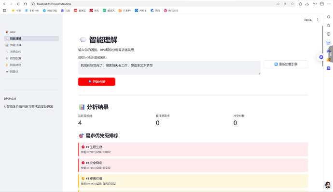Open the floating blue assistant bubble
This screenshot has height=192, width=333.
(x=321, y=57)
